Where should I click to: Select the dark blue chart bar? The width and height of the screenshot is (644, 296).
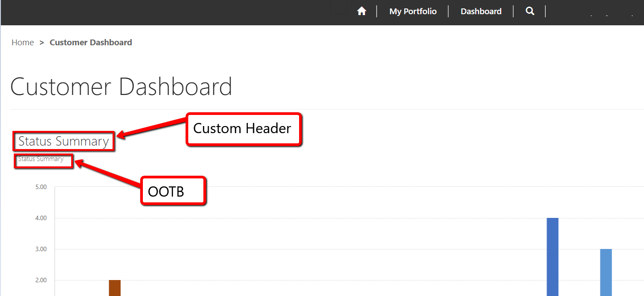552,257
